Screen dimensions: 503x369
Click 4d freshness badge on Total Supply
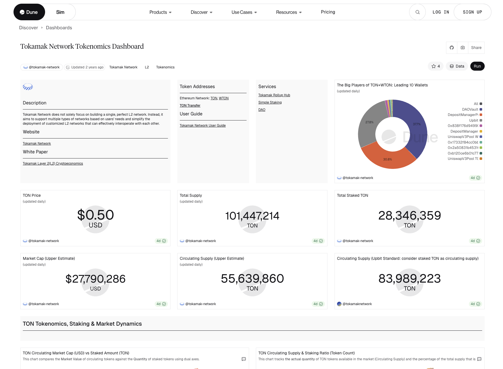tap(318, 241)
